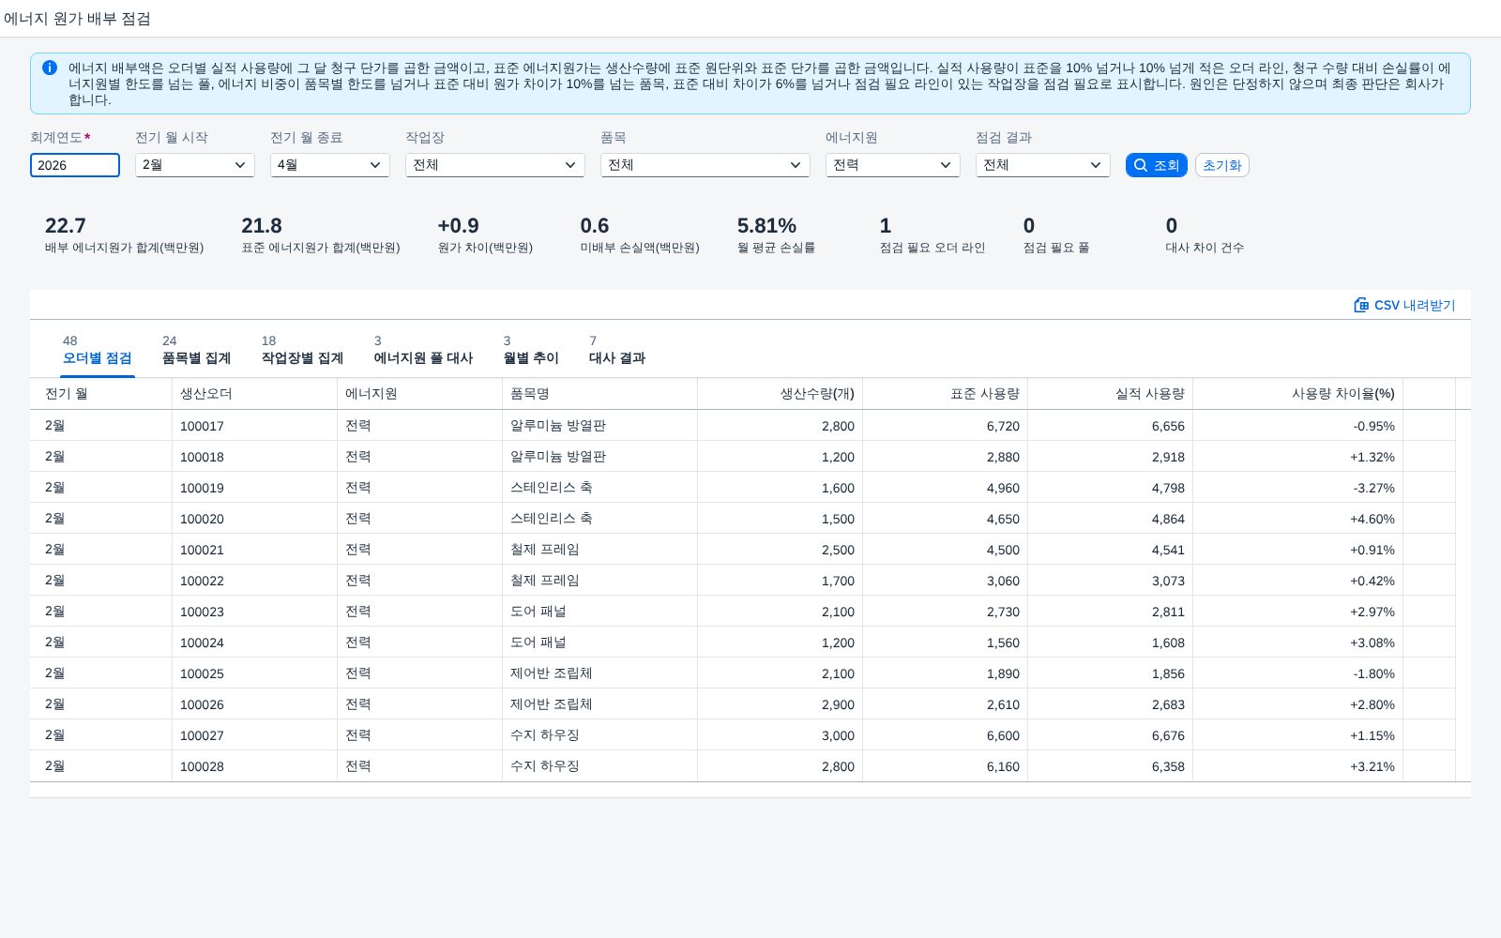
Task: Expand the 작업장 dropdown
Action: pos(495,165)
